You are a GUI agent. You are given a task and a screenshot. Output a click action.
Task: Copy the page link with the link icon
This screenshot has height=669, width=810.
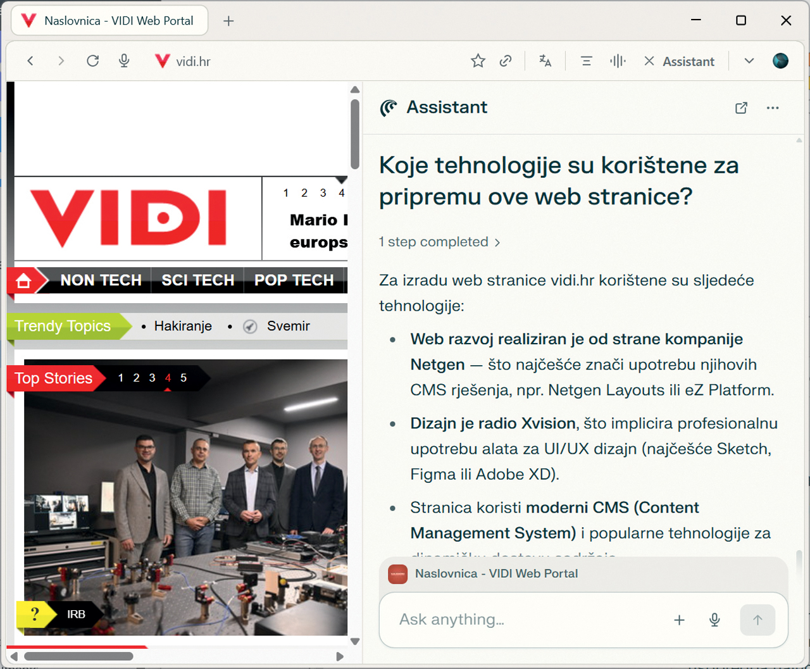pos(506,61)
